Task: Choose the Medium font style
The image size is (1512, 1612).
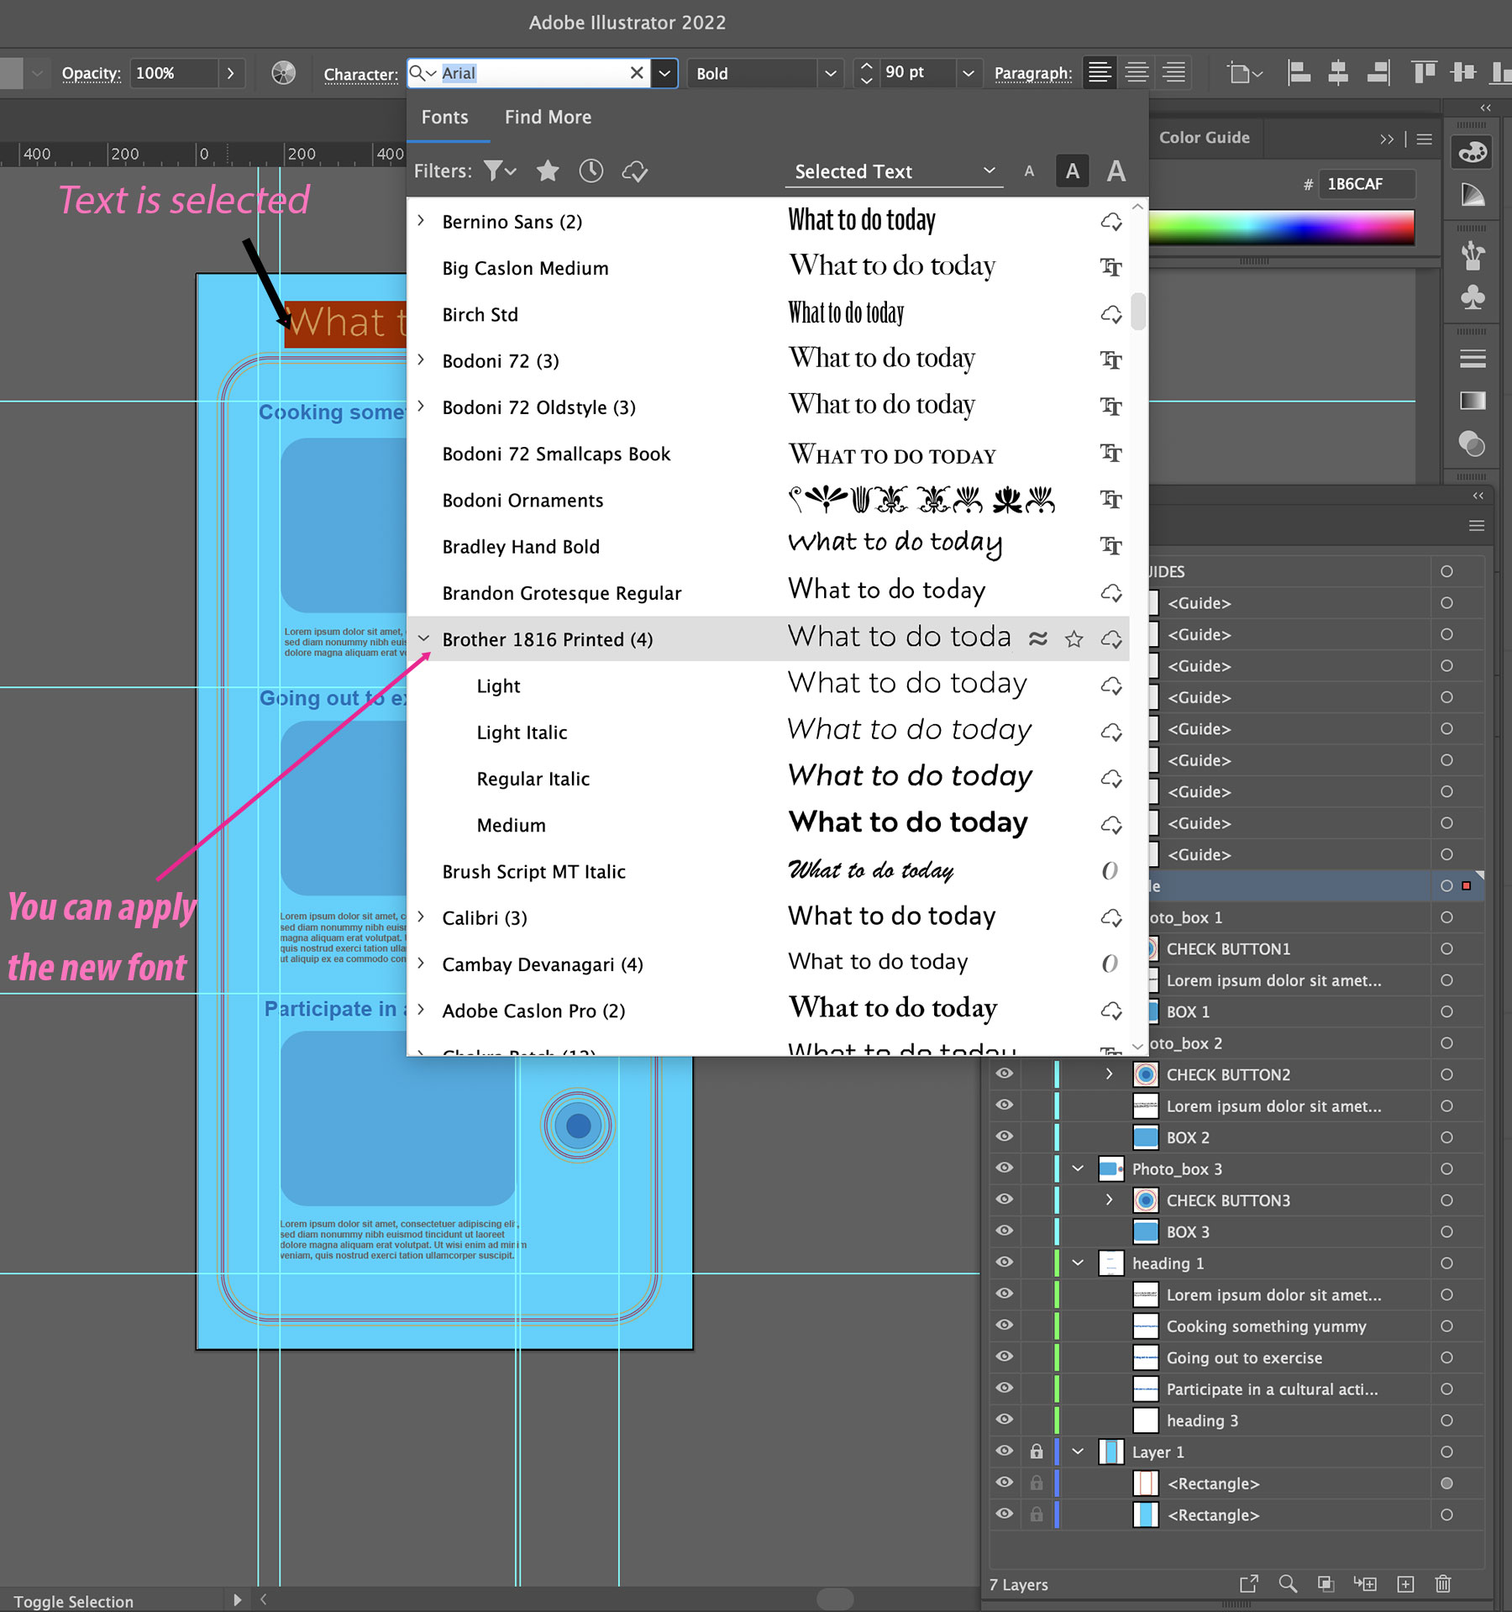Action: click(x=511, y=825)
